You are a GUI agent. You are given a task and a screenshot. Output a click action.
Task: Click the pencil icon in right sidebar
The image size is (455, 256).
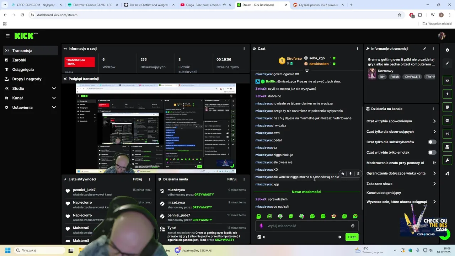(447, 63)
